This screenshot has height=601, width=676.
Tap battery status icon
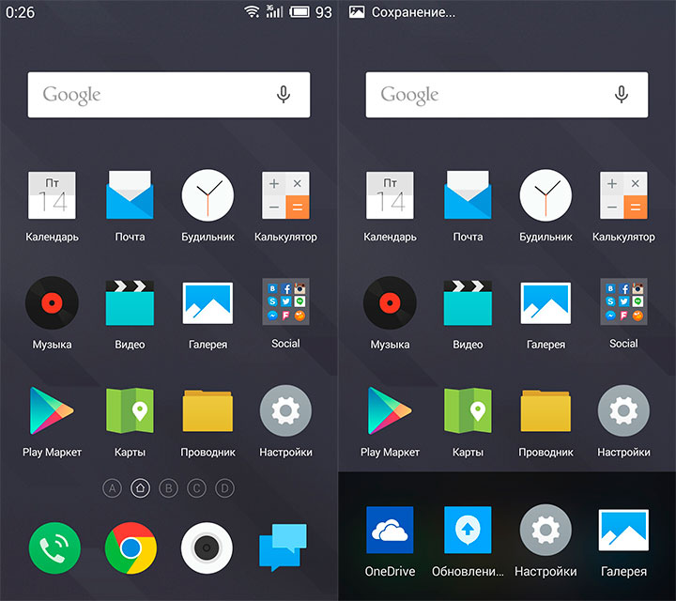(300, 11)
